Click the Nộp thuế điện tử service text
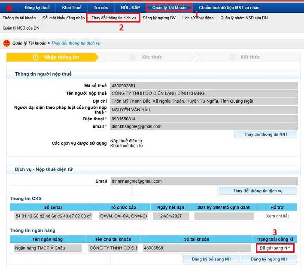The height and width of the screenshot is (269, 304). [126, 141]
